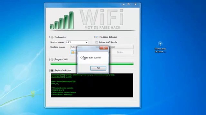Click the Progrès section icon

point(52,60)
